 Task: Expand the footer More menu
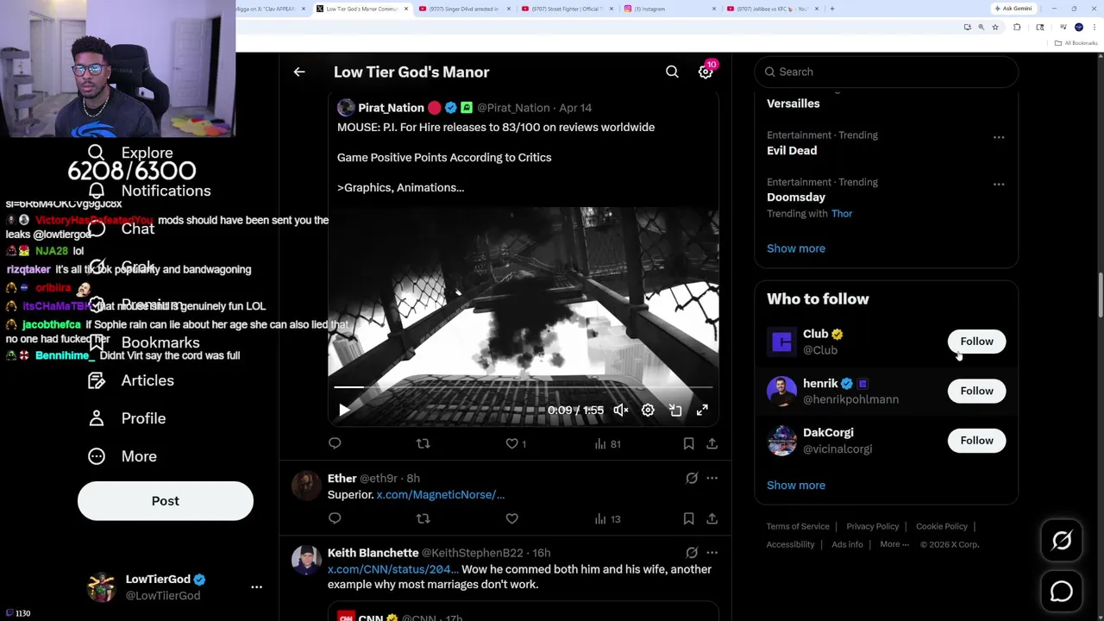[x=894, y=544]
